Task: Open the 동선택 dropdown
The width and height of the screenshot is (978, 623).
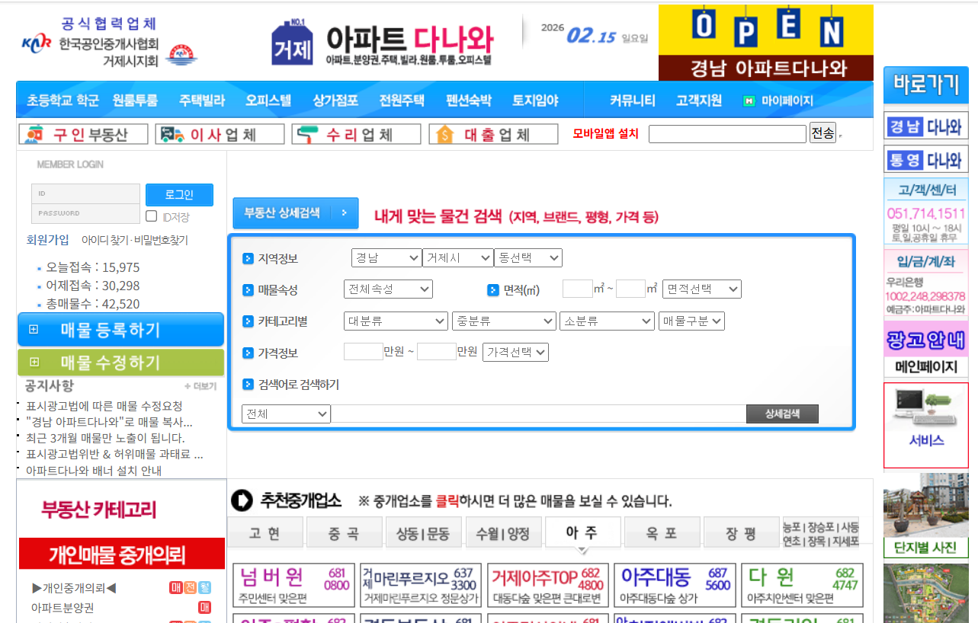Action: tap(528, 258)
